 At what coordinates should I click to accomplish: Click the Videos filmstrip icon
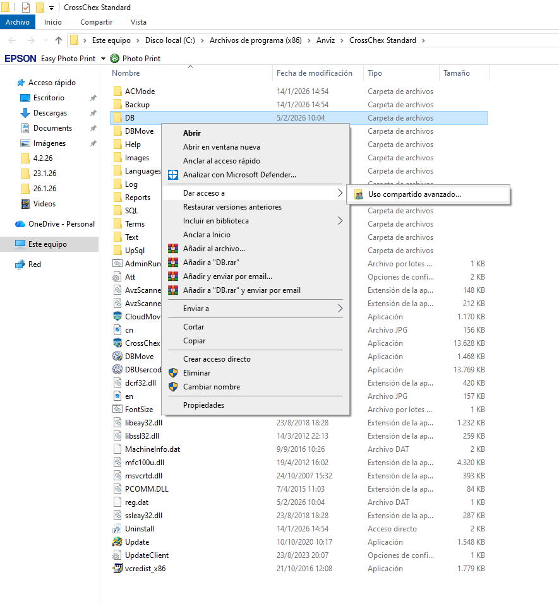tap(25, 204)
